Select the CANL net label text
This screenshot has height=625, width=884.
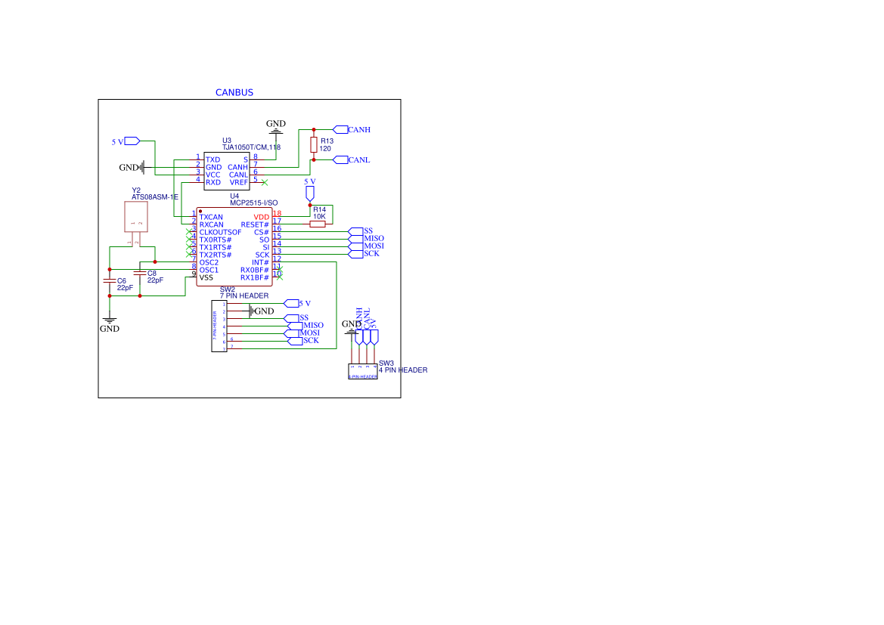click(x=358, y=159)
